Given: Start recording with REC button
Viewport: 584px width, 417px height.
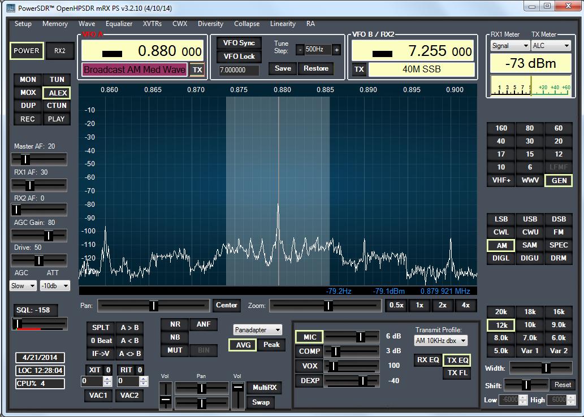Looking at the screenshot, I should click(x=28, y=119).
